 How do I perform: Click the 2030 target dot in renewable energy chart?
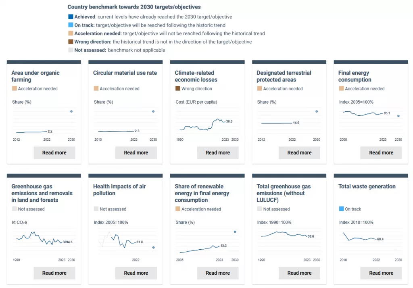pos(235,232)
